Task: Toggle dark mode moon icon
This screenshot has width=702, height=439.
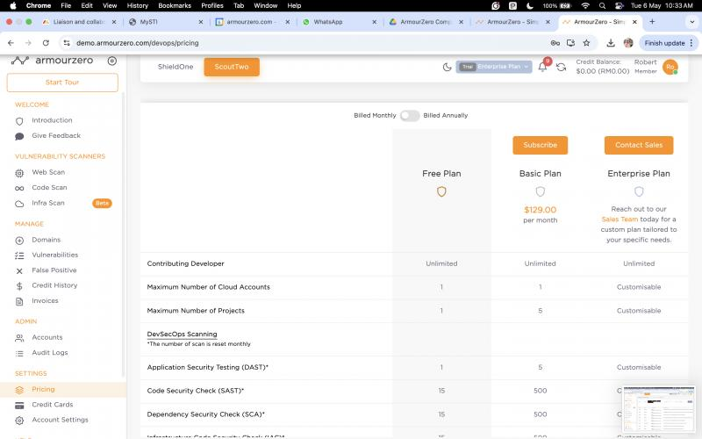Action: point(447,67)
